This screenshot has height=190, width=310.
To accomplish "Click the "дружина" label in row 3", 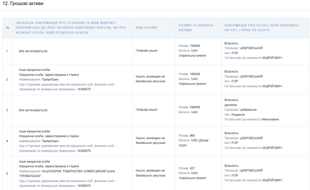I will point(231,105).
